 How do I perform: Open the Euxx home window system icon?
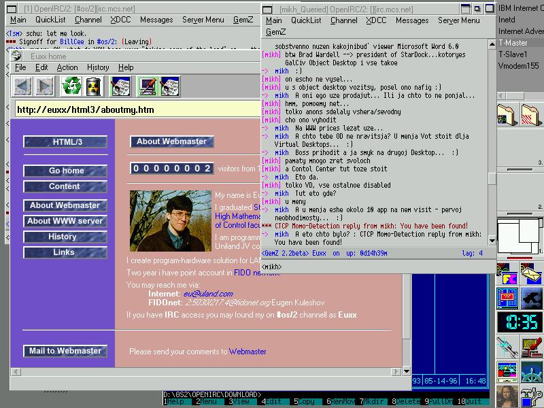16,56
